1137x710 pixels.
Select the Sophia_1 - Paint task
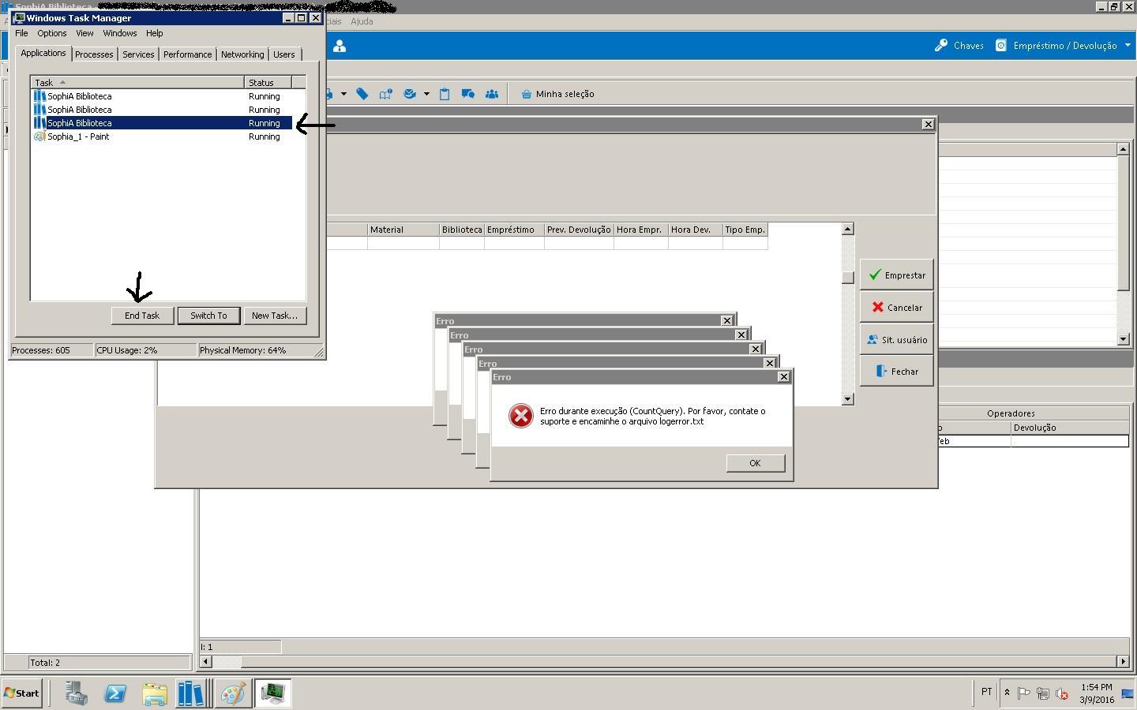point(162,136)
